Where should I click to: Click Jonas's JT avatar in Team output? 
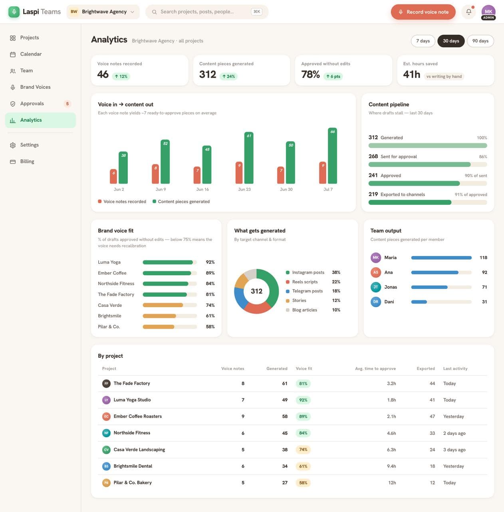point(376,287)
